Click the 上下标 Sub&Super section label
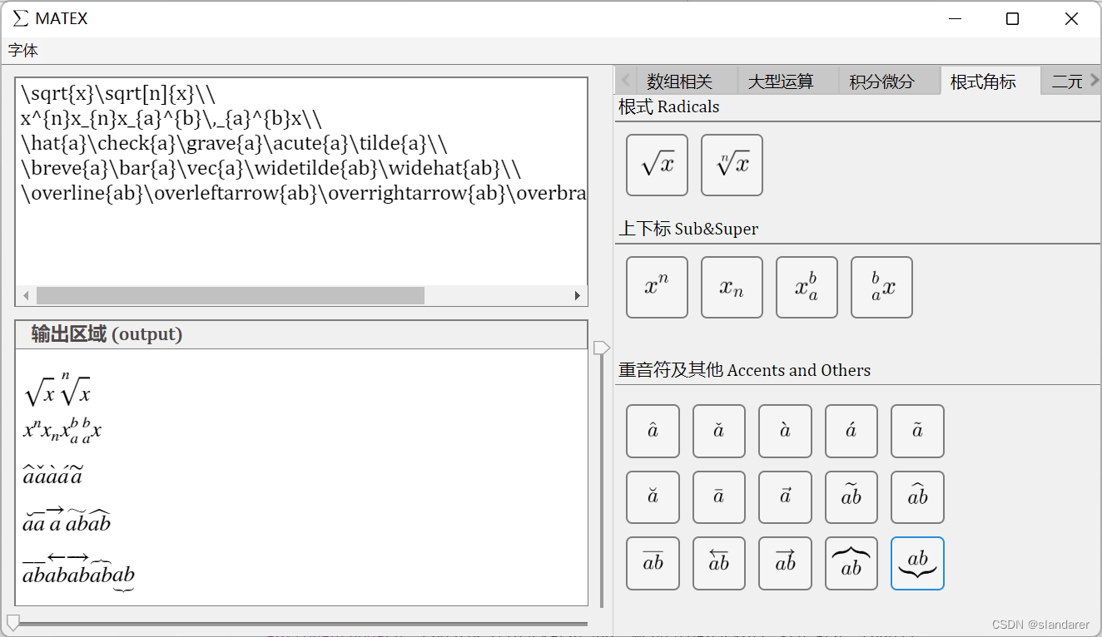1102x637 pixels. click(688, 229)
